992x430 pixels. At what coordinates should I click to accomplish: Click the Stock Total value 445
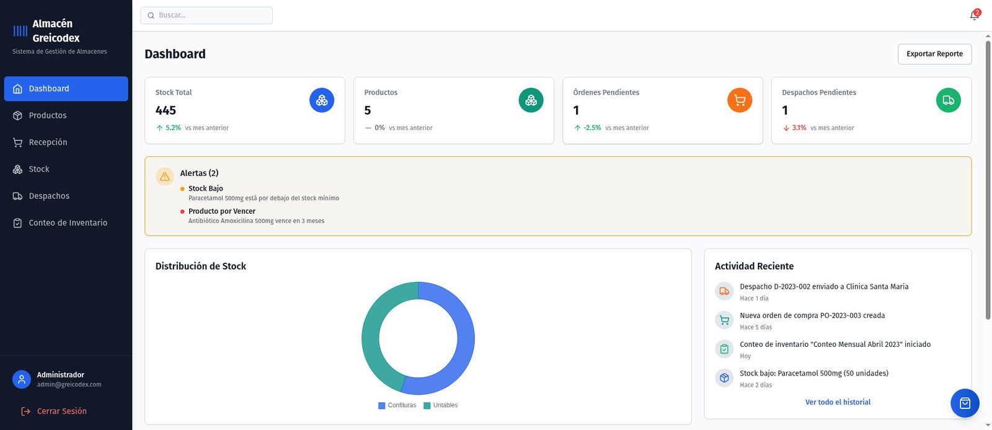pyautogui.click(x=166, y=110)
